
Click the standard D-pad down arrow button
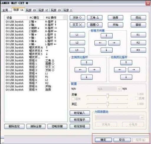click(106, 50)
